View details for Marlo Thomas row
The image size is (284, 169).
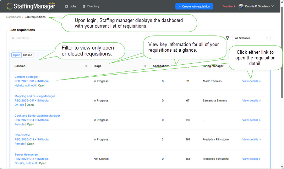251,81
